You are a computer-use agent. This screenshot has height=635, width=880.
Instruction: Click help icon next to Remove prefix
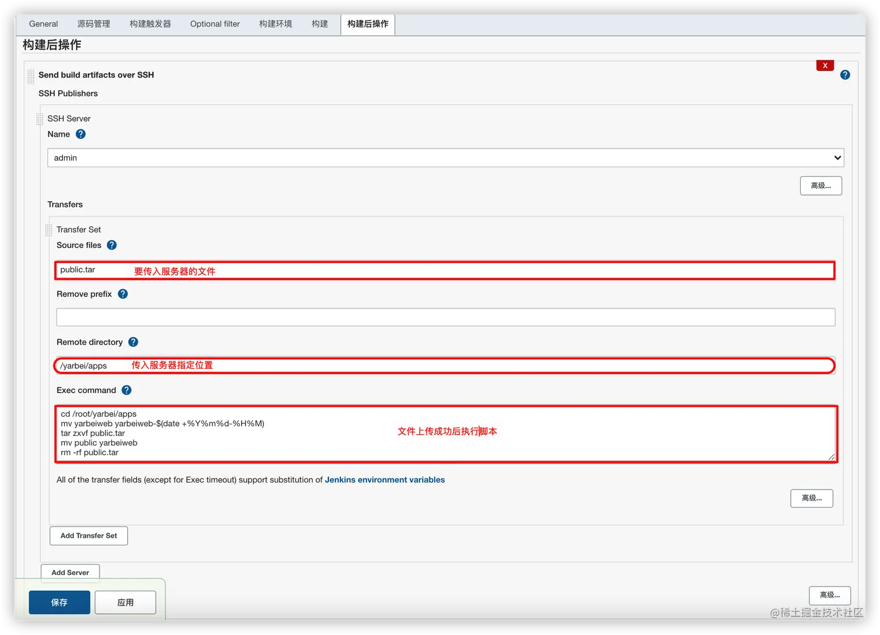[123, 294]
